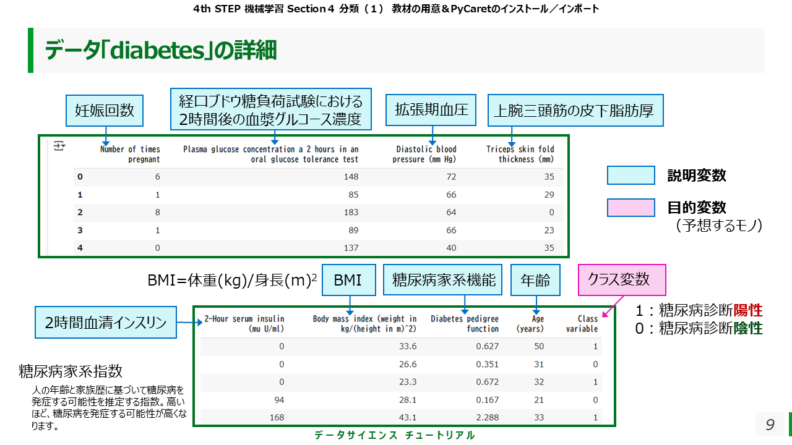Click the glucose value 85
The width and height of the screenshot is (792, 445).
[353, 195]
